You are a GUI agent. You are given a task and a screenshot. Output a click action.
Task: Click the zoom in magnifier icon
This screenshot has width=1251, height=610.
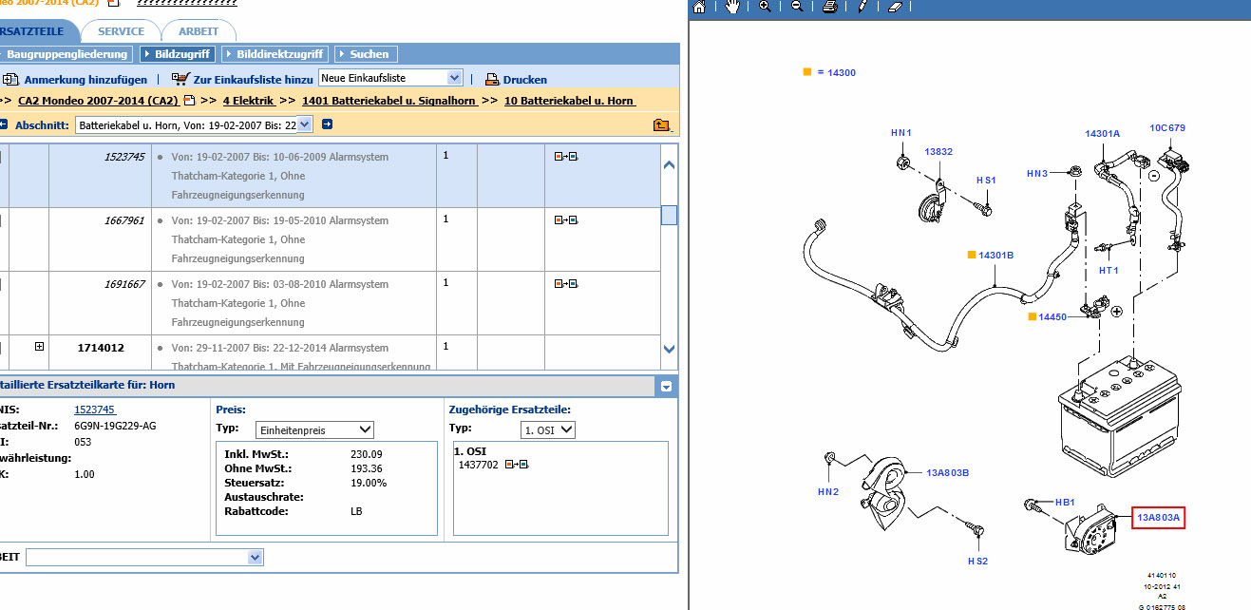[765, 7]
